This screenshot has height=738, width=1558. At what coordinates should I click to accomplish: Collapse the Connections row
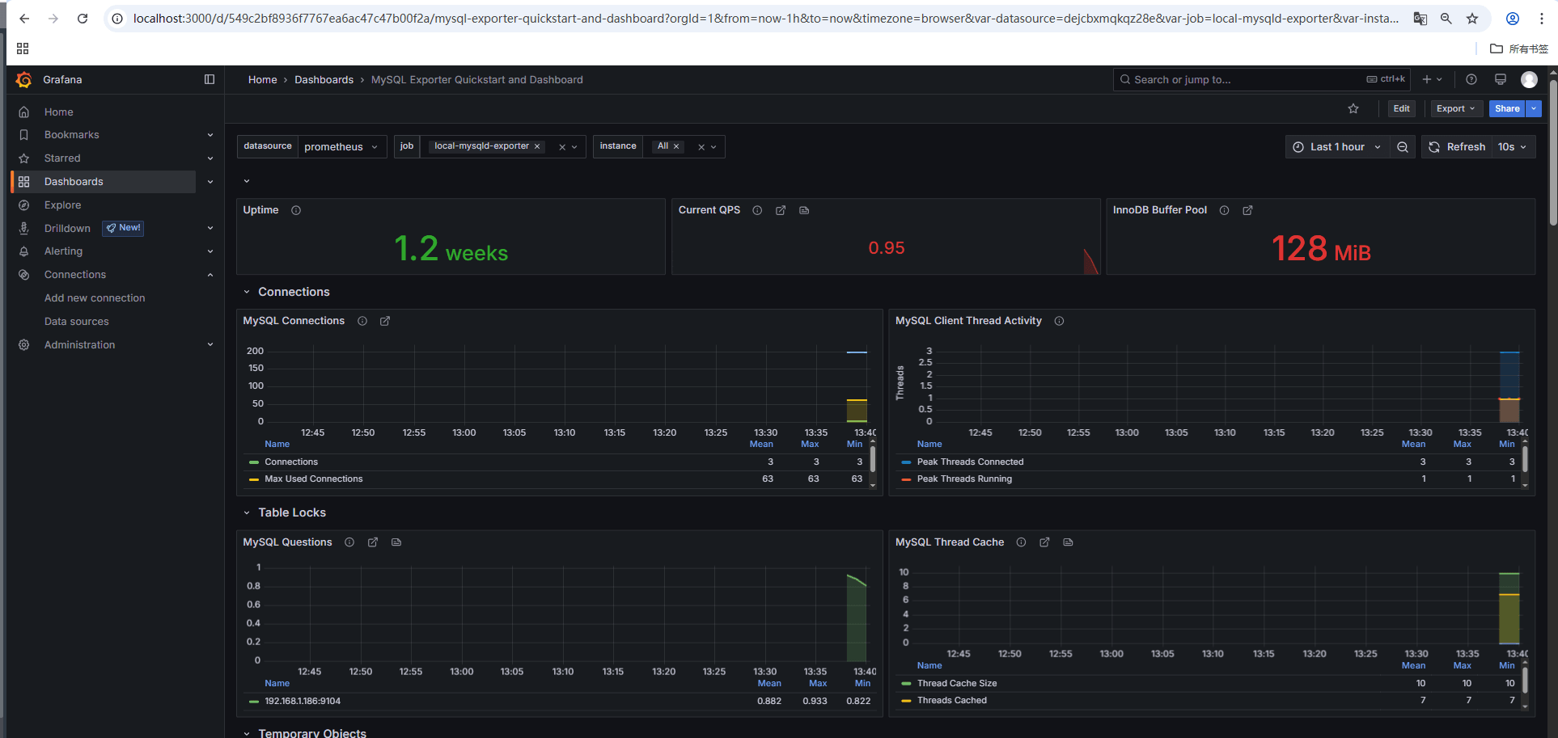pos(247,292)
